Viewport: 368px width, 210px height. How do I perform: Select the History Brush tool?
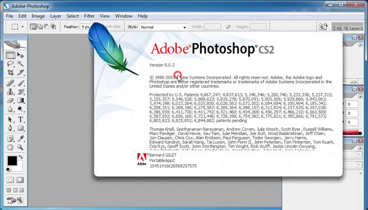[21, 92]
